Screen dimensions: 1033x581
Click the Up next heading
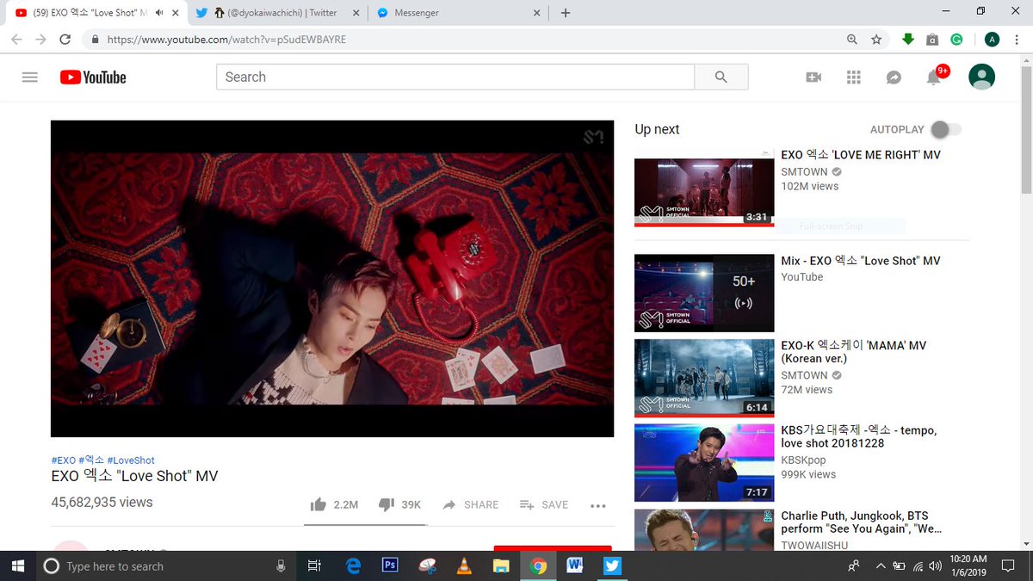[657, 129]
